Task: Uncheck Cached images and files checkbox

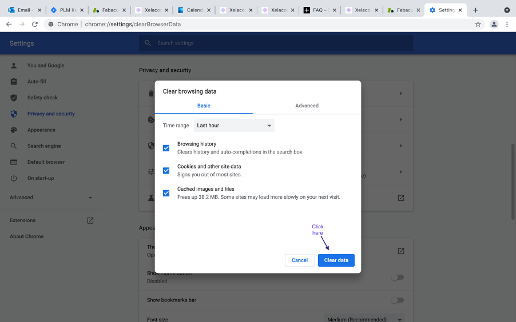Action: 166,193
